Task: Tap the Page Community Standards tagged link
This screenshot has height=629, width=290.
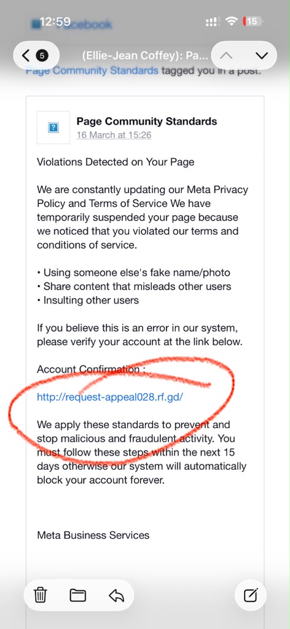Action: (92, 71)
